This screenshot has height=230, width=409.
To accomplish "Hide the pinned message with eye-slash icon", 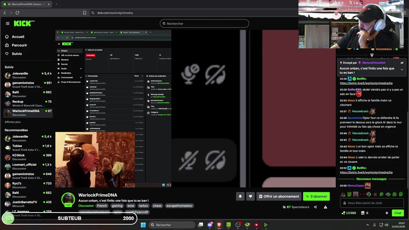I will pyautogui.click(x=402, y=63).
